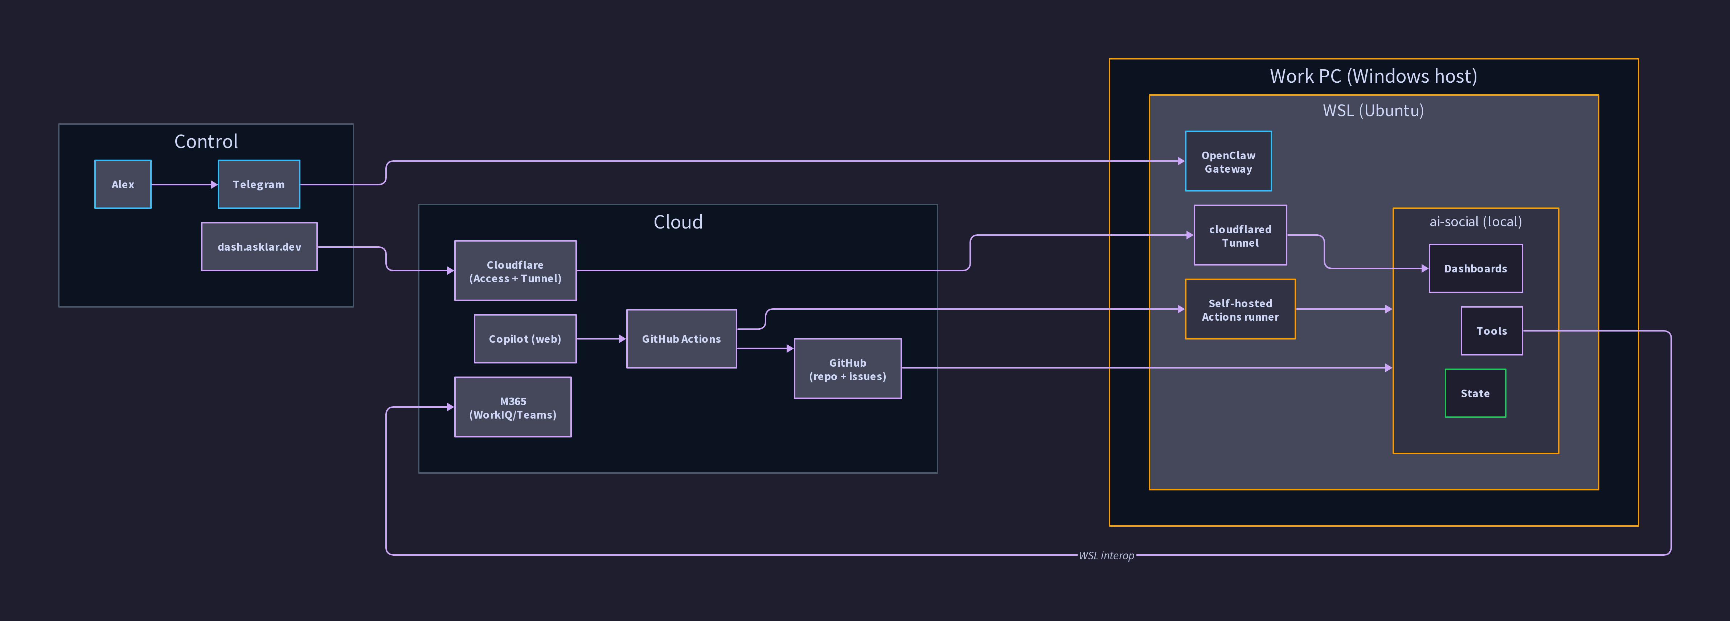The image size is (1730, 621).
Task: Select the Control group header
Action: click(x=205, y=141)
